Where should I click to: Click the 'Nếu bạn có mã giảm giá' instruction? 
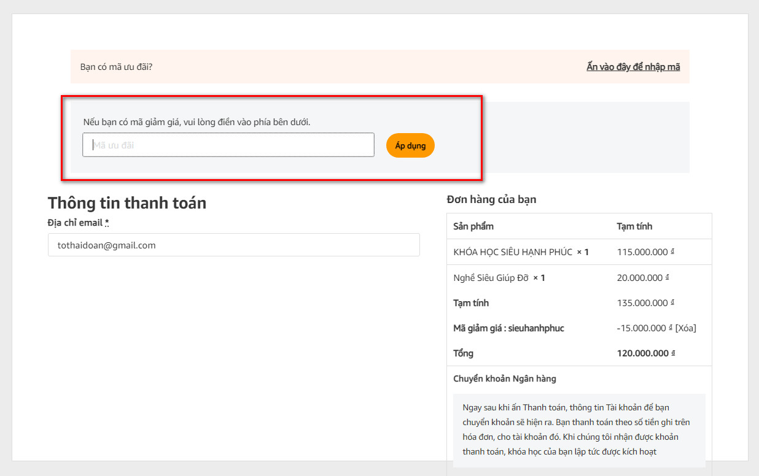(197, 122)
